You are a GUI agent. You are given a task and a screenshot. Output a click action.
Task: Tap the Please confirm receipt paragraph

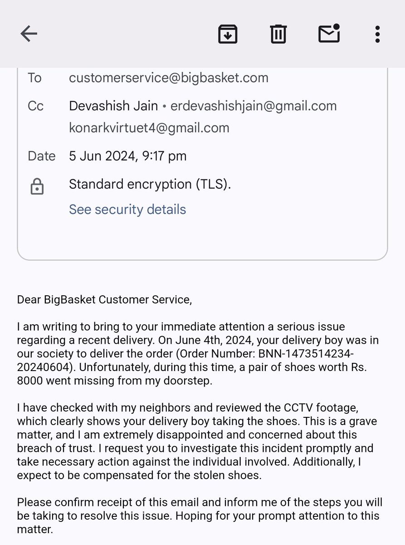tap(200, 516)
